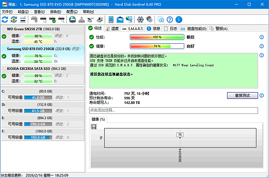Click the 点击添加注释 comment field
The width and height of the screenshot is (269, 178).
coord(173,110)
